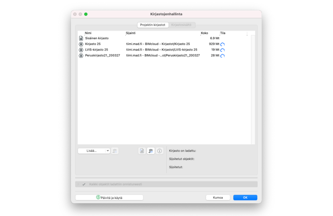Click the Sijoitetut objektit label
This screenshot has height=216, width=333.
[x=182, y=159]
